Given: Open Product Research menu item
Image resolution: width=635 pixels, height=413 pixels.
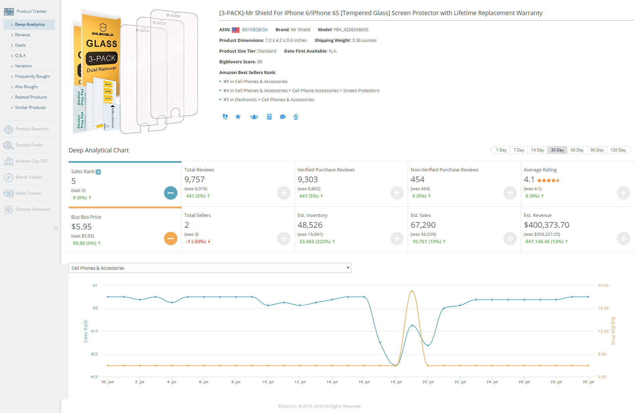Looking at the screenshot, I should [32, 129].
